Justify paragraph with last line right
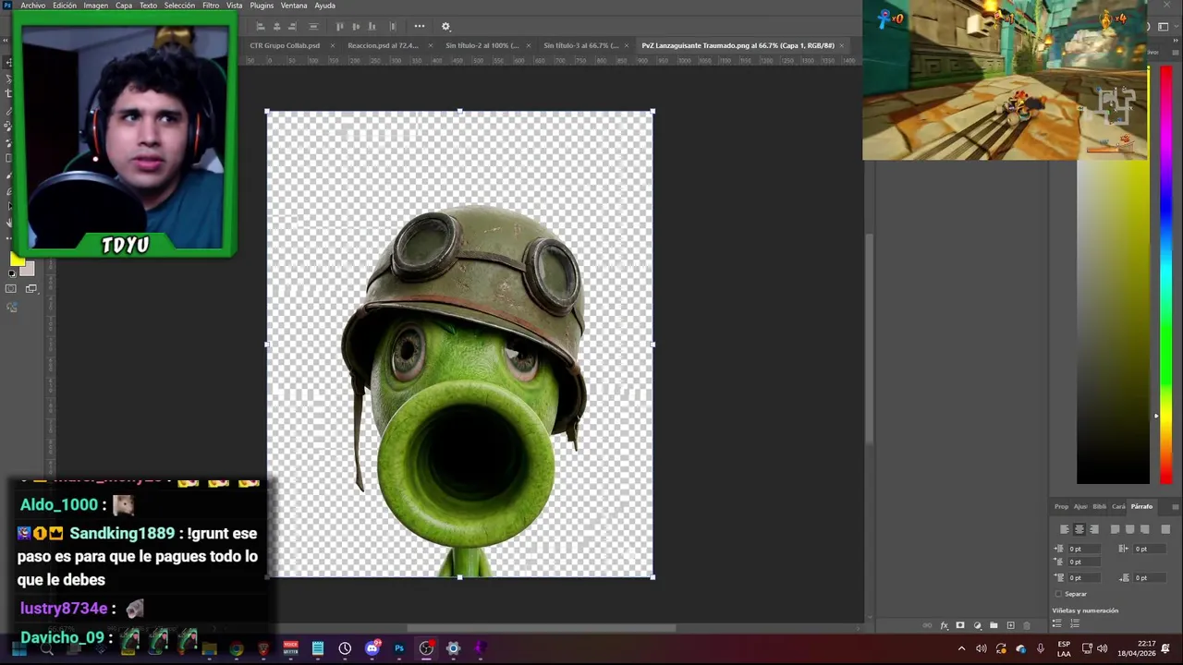The height and width of the screenshot is (665, 1183). pyautogui.click(x=1144, y=529)
